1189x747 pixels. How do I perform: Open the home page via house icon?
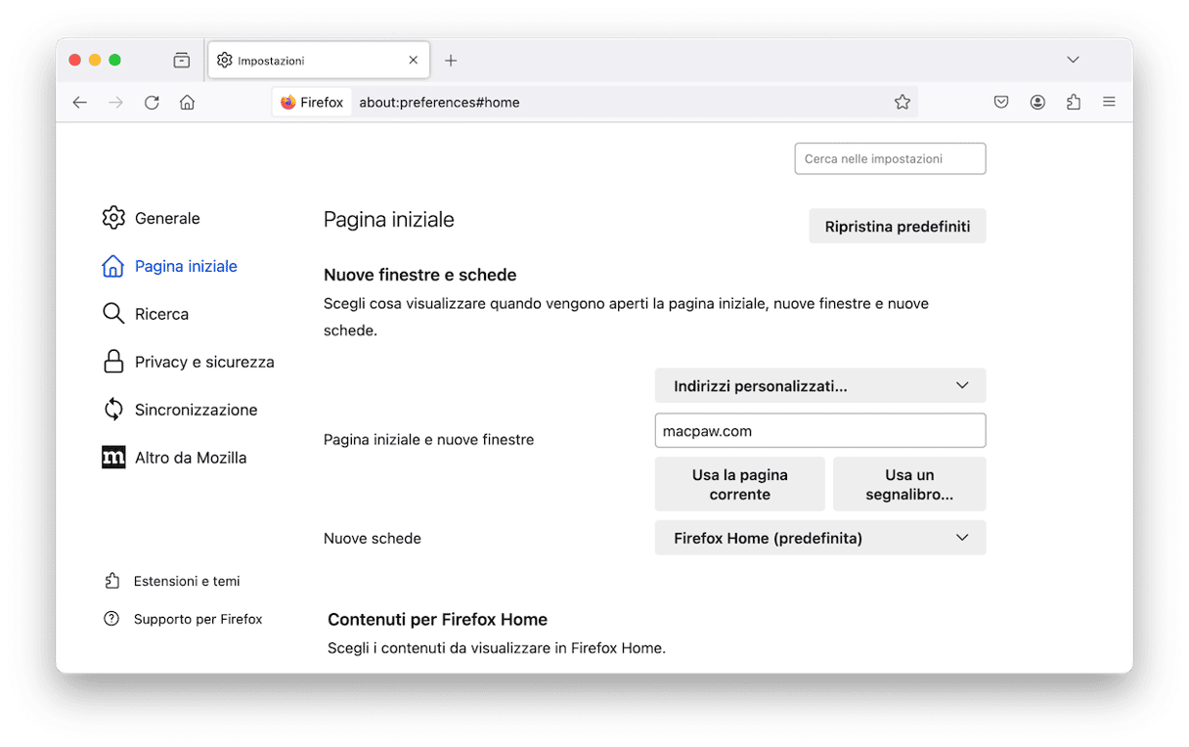pos(188,103)
